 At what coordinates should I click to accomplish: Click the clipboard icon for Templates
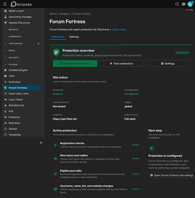click(x=6, y=135)
